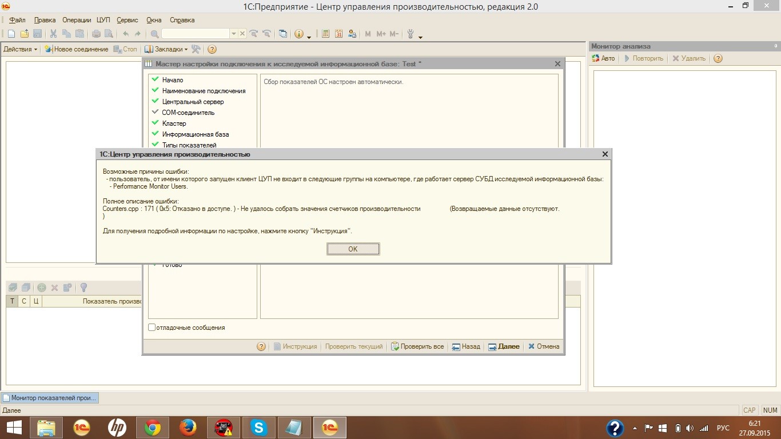Click the M+ memory button
The width and height of the screenshot is (781, 439).
pyautogui.click(x=381, y=34)
